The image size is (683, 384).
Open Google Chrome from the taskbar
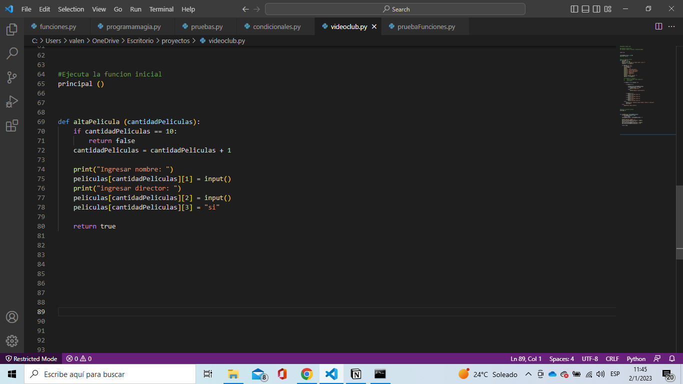point(306,374)
